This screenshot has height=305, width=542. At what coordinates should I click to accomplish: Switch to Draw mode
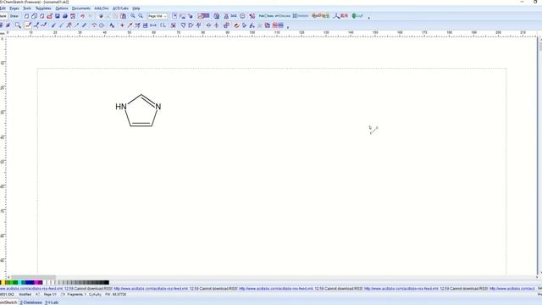click(14, 16)
